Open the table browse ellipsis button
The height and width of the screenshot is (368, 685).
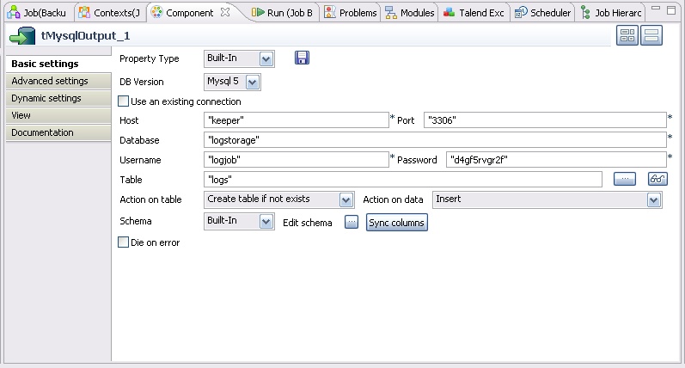click(x=625, y=179)
